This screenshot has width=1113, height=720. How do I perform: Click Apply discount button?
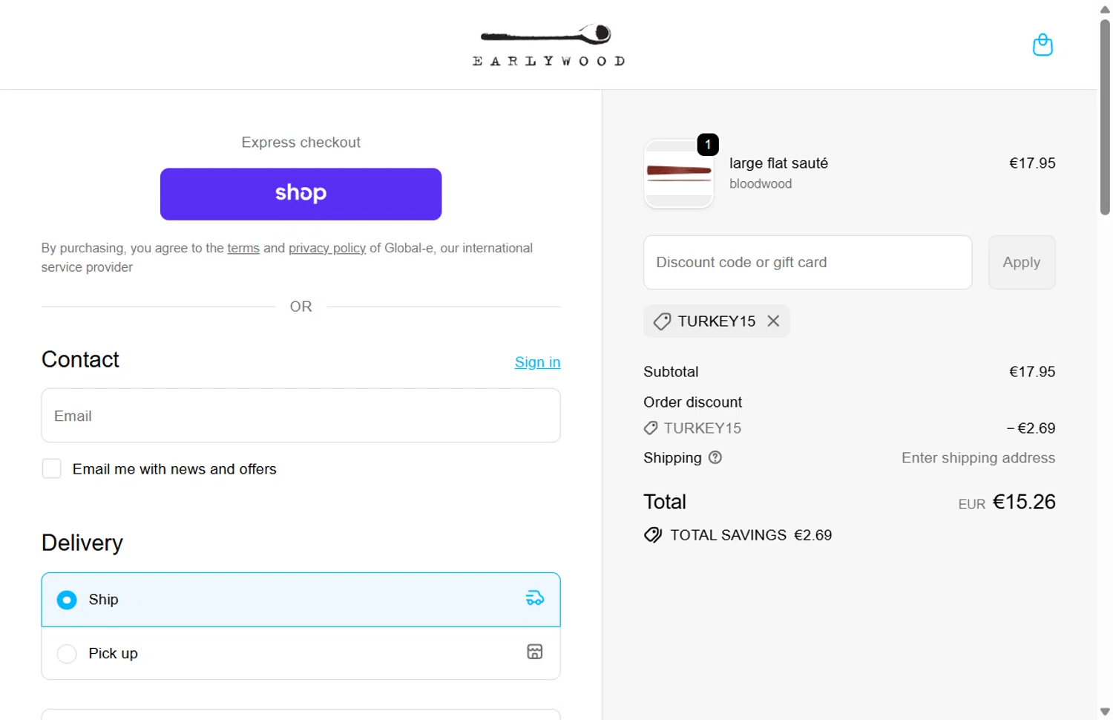pyautogui.click(x=1022, y=262)
